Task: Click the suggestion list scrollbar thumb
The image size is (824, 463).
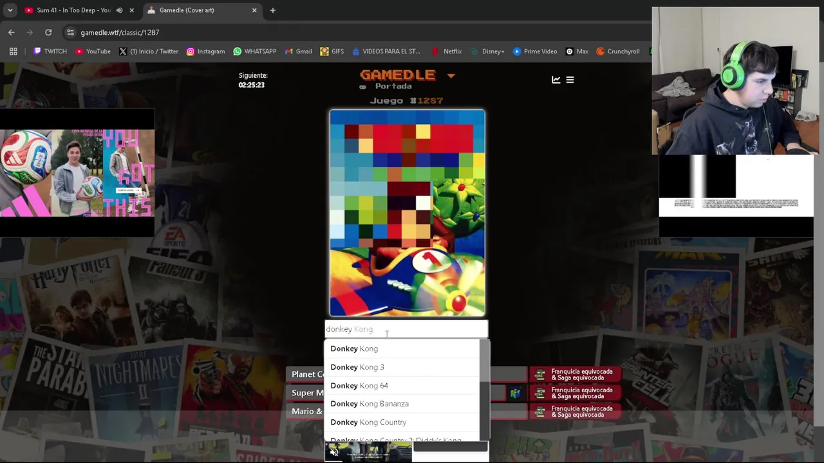Action: click(485, 360)
